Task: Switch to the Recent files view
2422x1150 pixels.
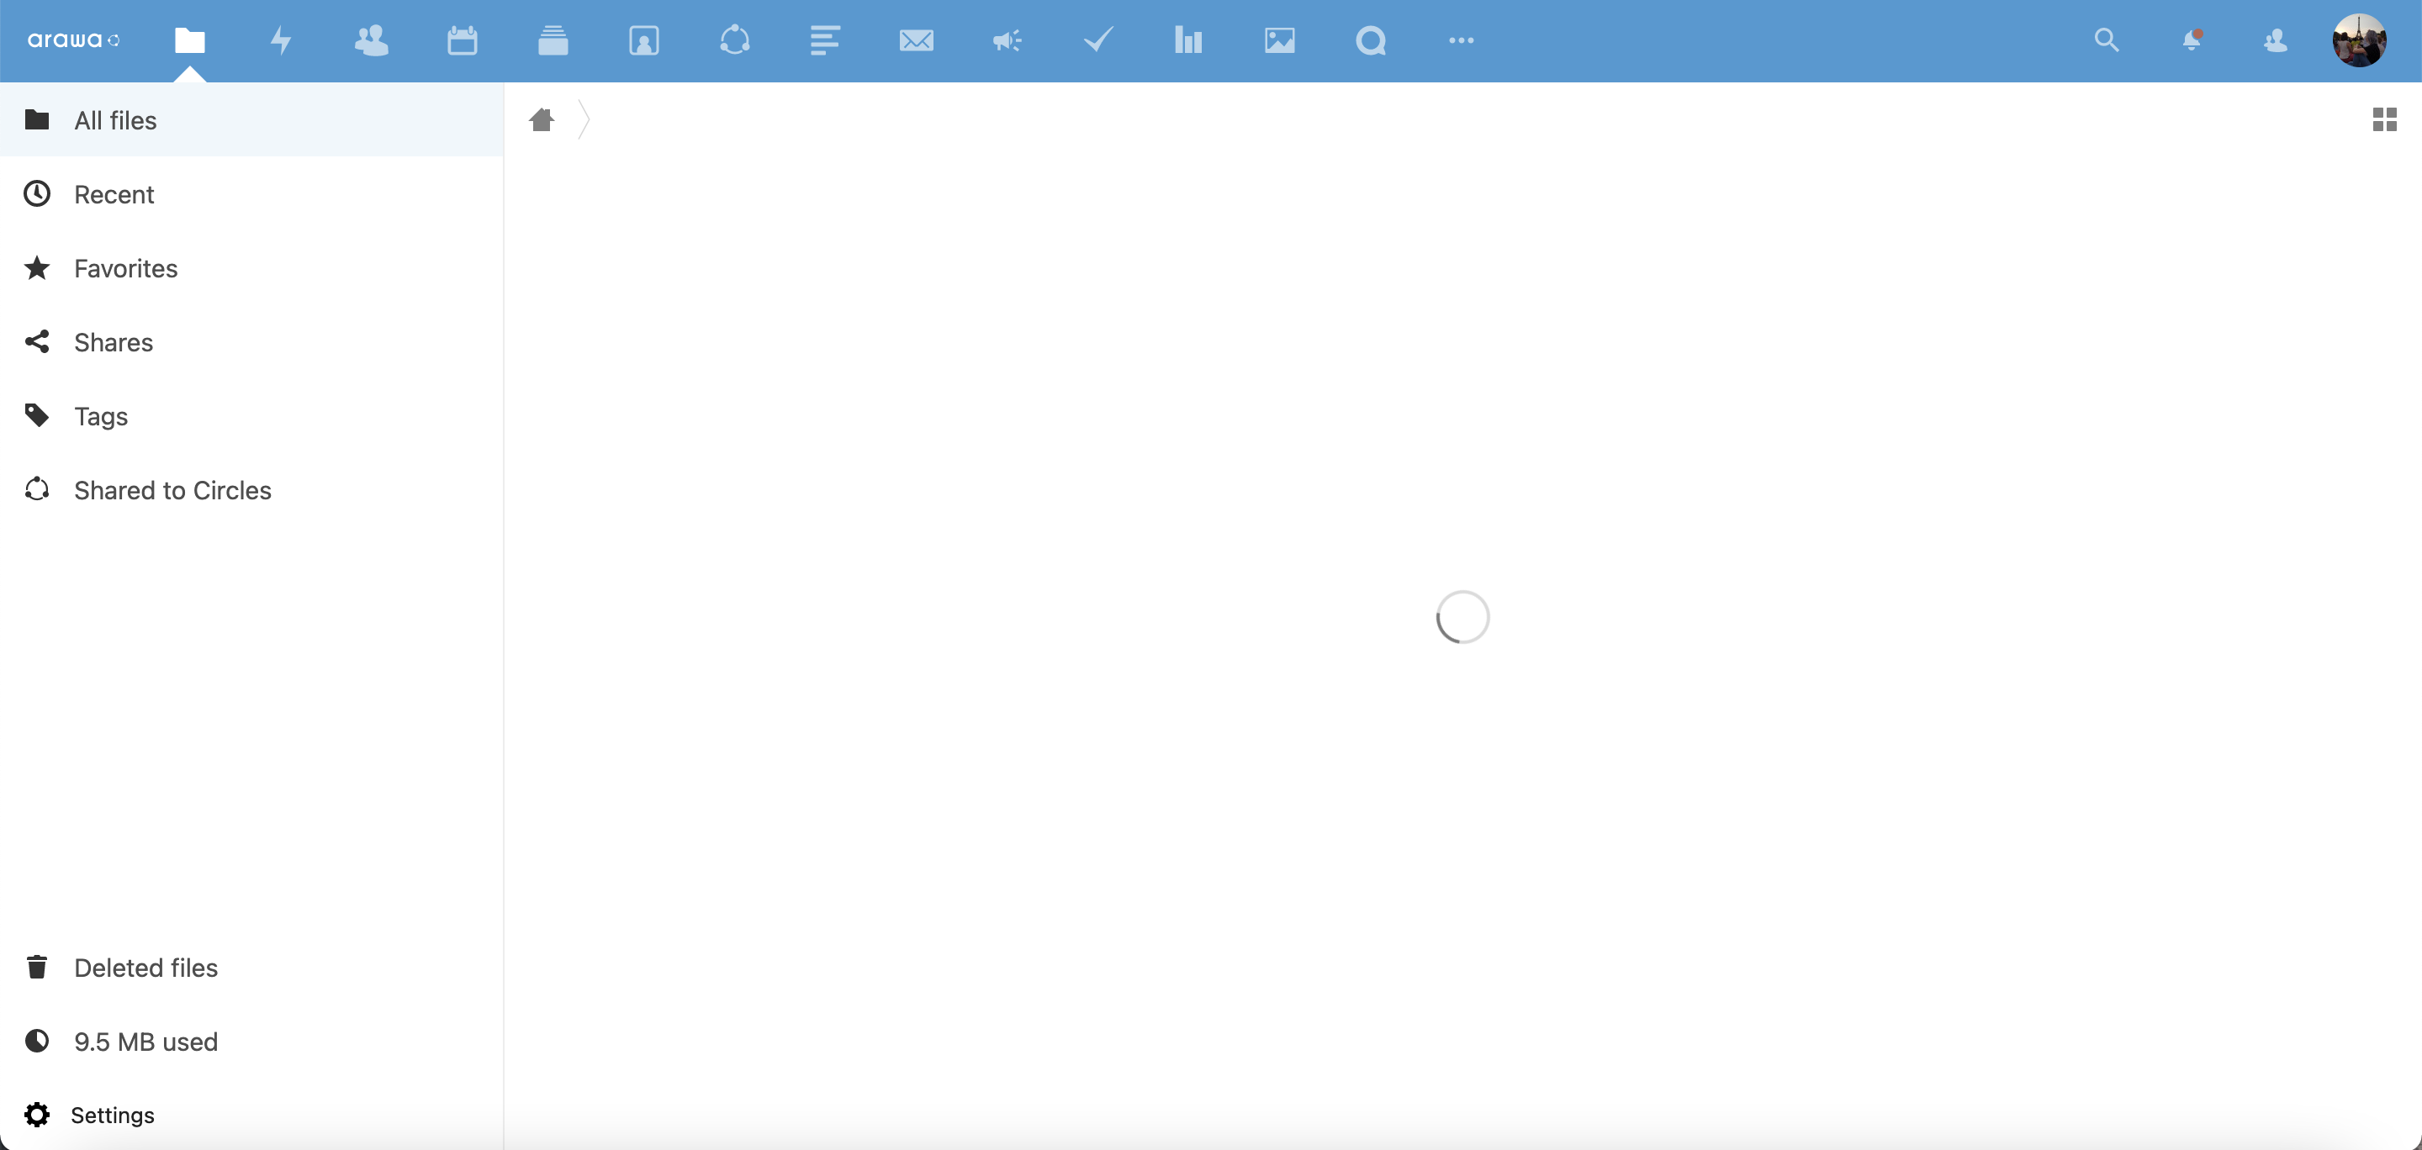Action: click(x=114, y=194)
